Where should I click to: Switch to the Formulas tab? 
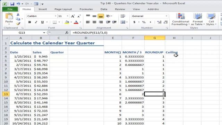(x=86, y=9)
